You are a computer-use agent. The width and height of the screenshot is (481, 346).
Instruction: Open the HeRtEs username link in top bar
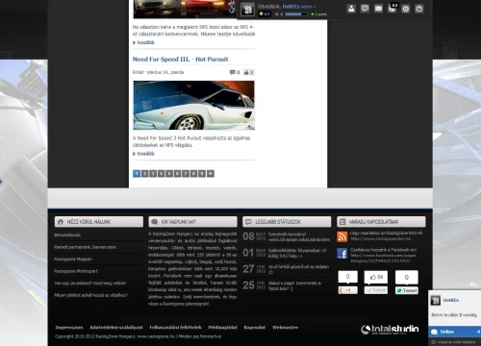(291, 7)
